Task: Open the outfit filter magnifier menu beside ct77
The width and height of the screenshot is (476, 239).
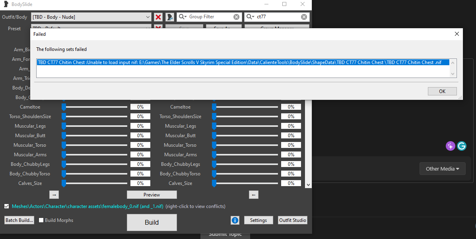Action: coord(250,17)
